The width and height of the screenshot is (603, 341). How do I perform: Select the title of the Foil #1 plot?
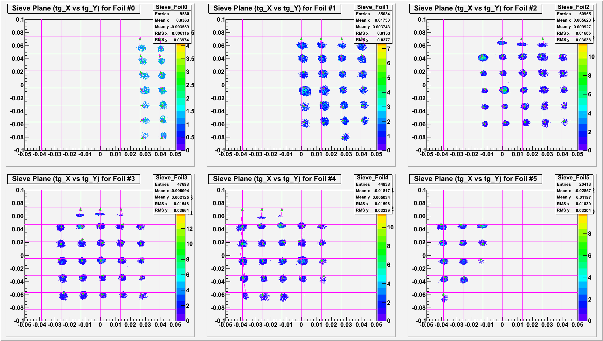[x=274, y=8]
